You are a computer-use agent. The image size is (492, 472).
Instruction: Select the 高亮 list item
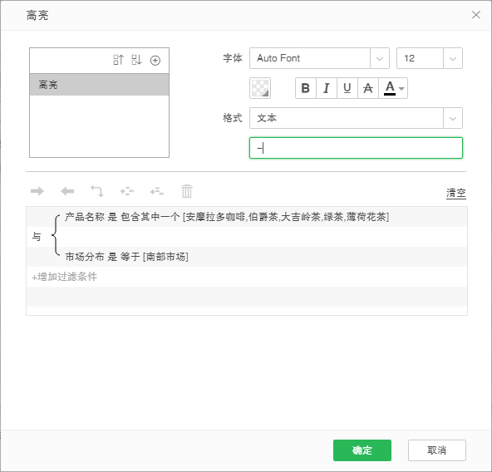tap(99, 85)
